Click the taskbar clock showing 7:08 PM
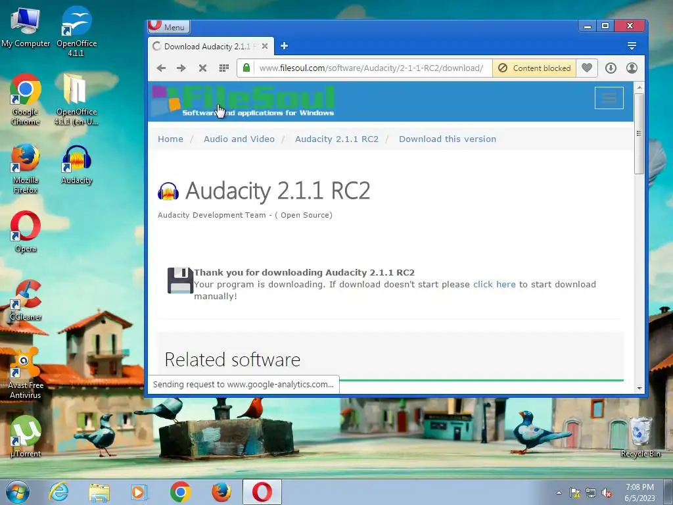The width and height of the screenshot is (673, 505). coord(639,493)
